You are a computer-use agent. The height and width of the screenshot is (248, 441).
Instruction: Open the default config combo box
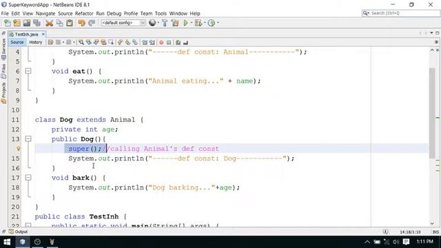123,23
